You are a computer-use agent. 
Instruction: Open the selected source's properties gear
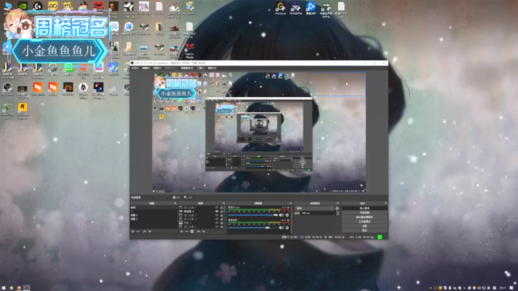click(192, 232)
